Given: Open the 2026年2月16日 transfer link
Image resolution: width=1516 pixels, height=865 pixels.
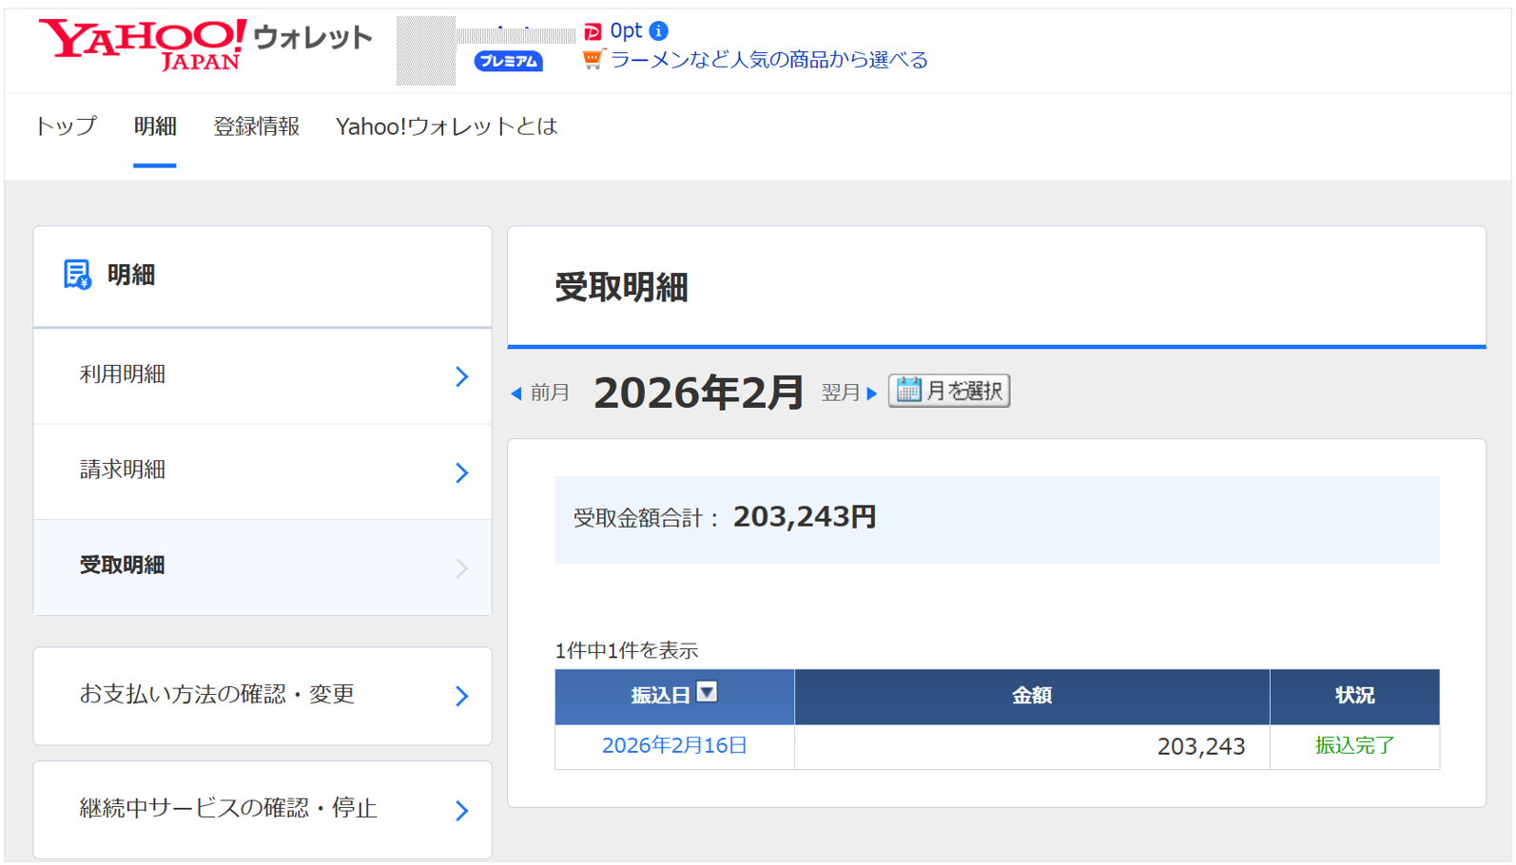Looking at the screenshot, I should (674, 746).
